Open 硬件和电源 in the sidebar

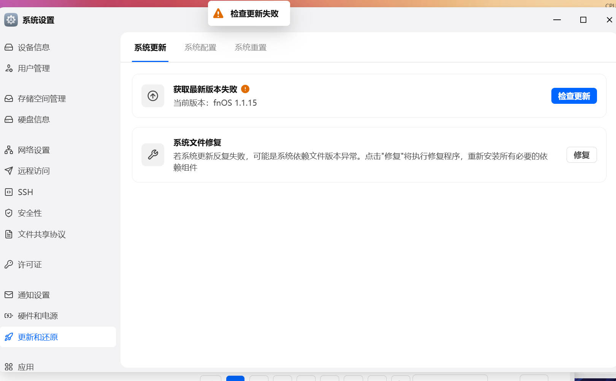pos(38,316)
